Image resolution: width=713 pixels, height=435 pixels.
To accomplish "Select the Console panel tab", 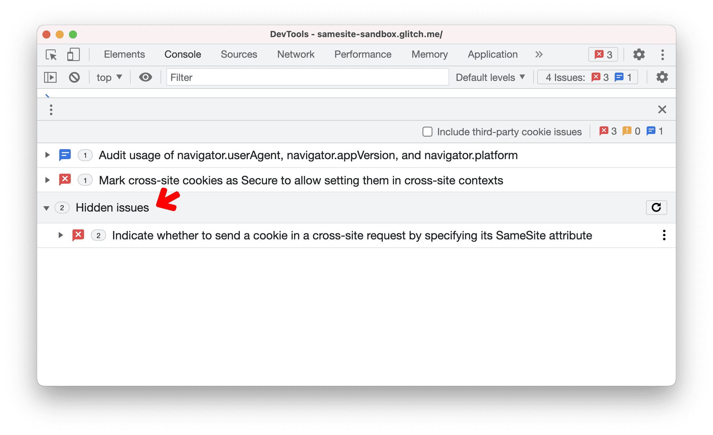I will click(182, 54).
